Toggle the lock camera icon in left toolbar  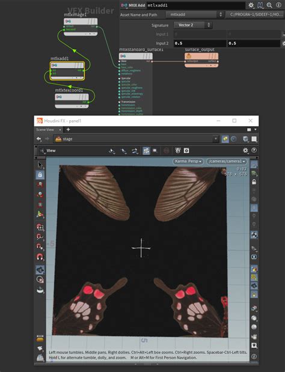click(x=40, y=175)
